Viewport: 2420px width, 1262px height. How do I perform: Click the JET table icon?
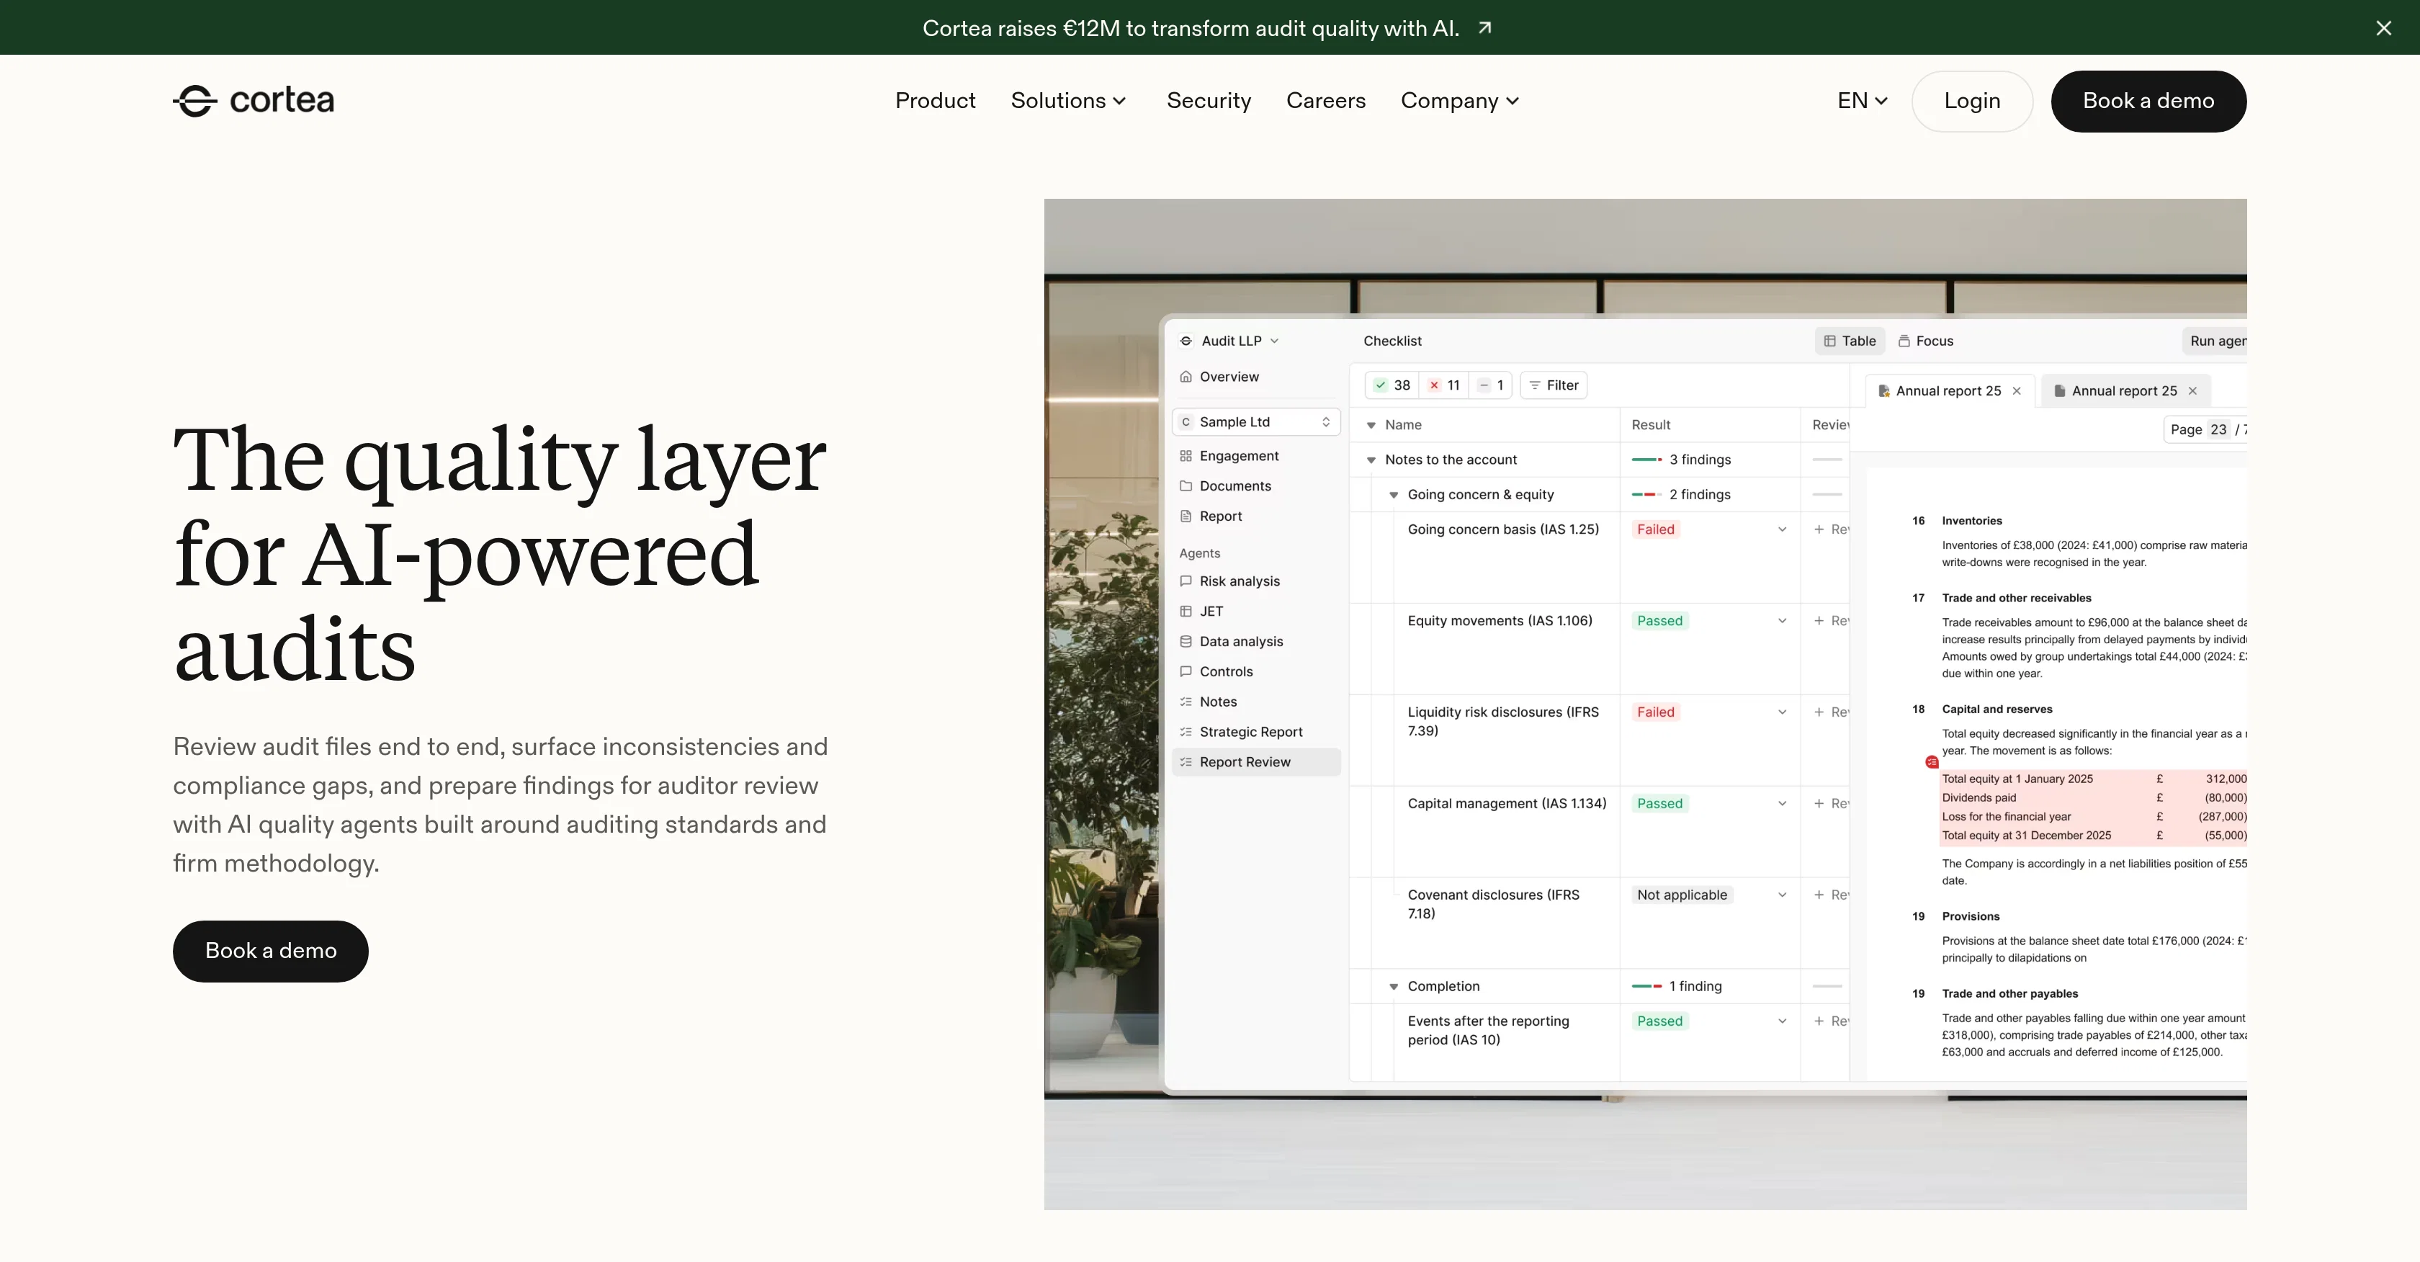tap(1186, 611)
